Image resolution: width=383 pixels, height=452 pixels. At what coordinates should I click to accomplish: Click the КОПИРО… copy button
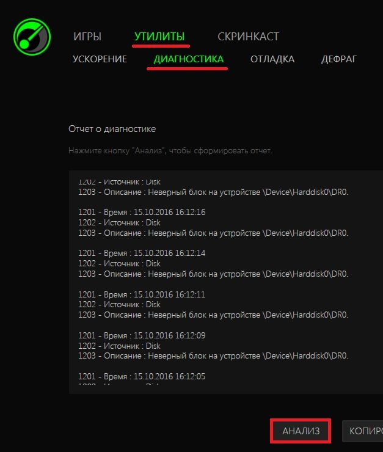tap(362, 431)
